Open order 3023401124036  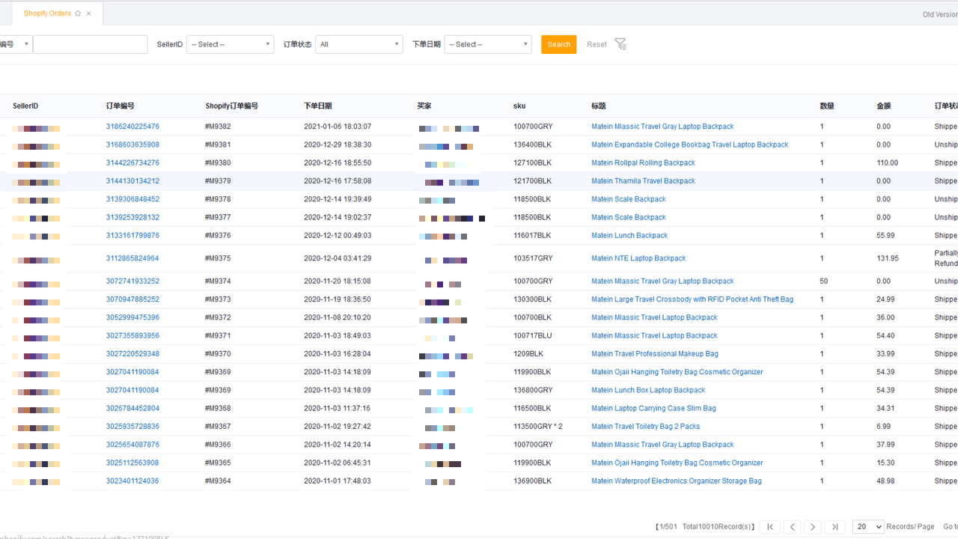click(x=132, y=481)
